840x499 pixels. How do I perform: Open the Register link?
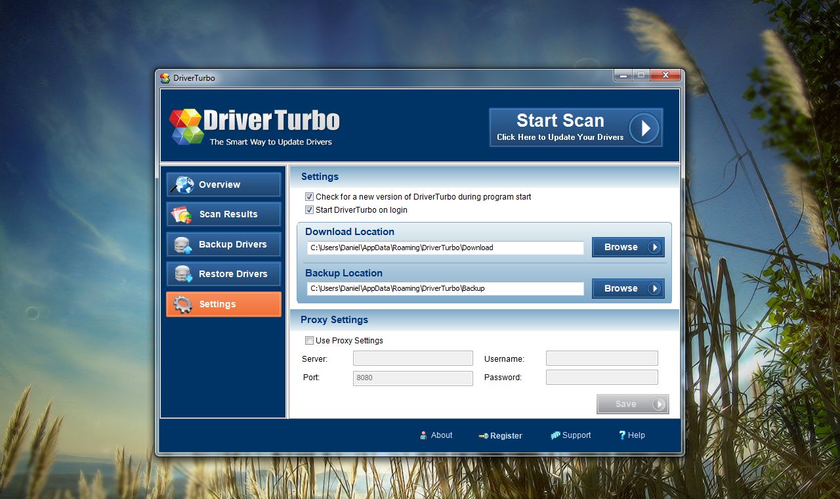pos(506,436)
